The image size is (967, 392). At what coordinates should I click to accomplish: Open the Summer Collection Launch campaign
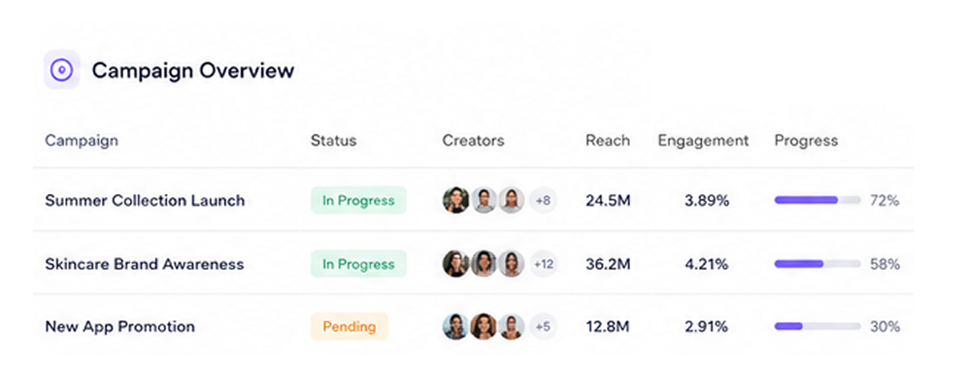(145, 200)
